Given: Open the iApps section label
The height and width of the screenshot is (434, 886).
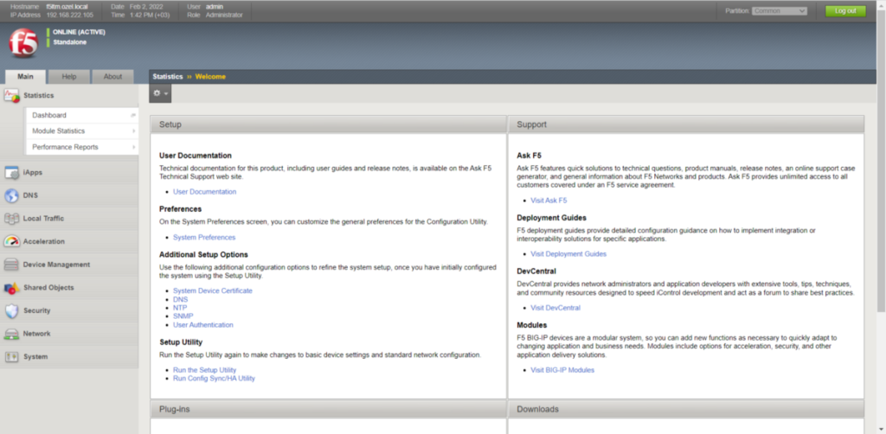Looking at the screenshot, I should pos(33,173).
